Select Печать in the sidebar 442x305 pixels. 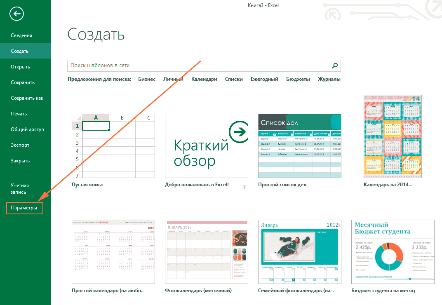pos(19,114)
